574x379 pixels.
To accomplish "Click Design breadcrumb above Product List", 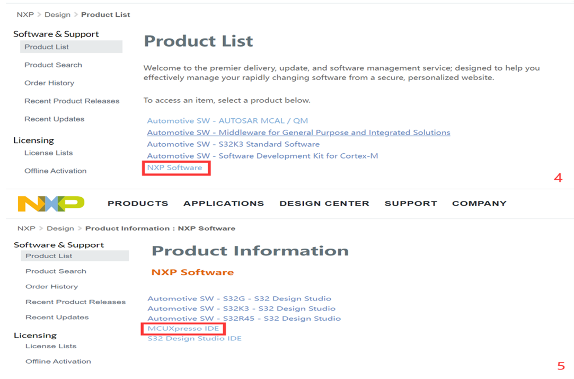I will point(57,15).
